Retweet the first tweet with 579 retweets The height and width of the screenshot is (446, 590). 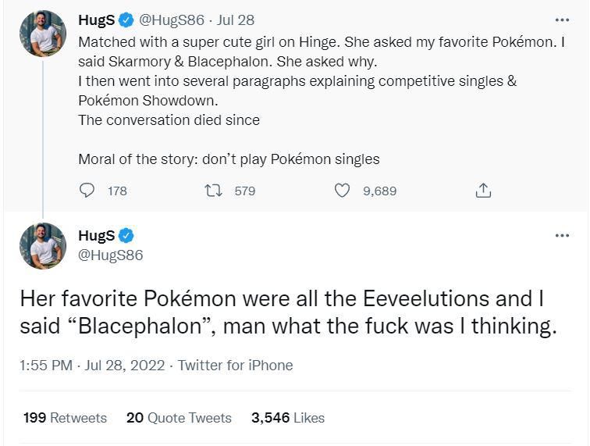(x=213, y=191)
